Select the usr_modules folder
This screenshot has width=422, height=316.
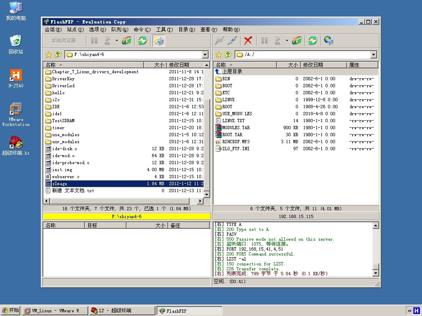tap(124, 142)
